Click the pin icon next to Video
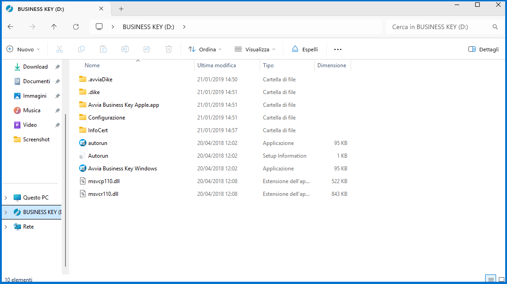Image resolution: width=507 pixels, height=284 pixels. [x=58, y=125]
